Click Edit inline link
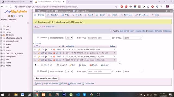 point(124,31)
